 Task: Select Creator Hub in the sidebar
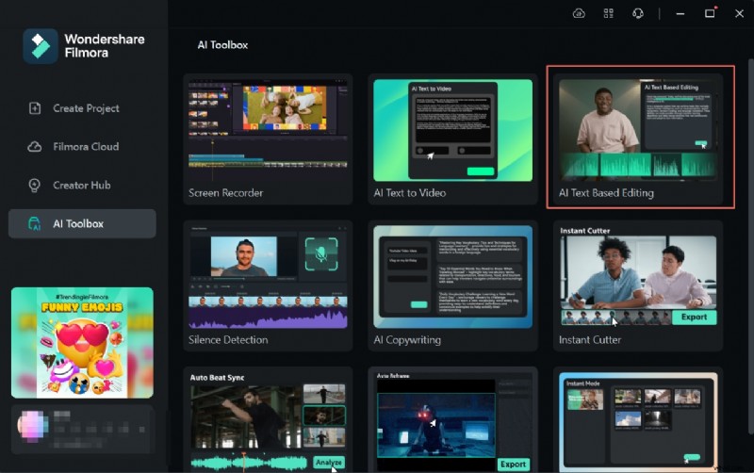(81, 186)
